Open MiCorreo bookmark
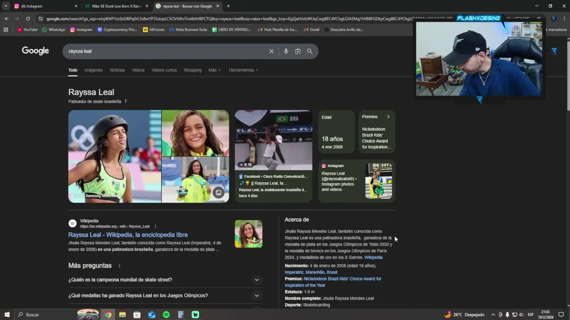The image size is (570, 320). [154, 30]
